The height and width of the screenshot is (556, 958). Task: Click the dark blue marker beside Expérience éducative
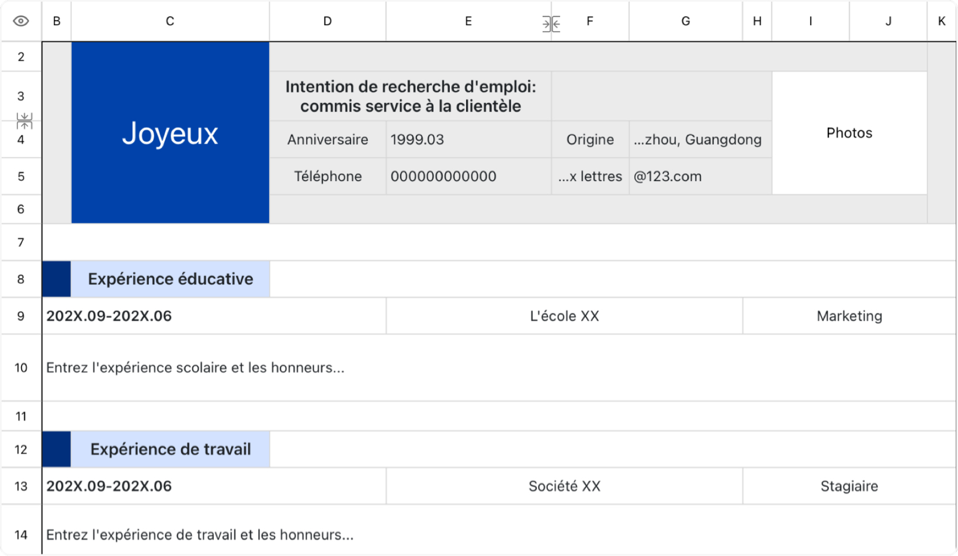[x=57, y=279]
